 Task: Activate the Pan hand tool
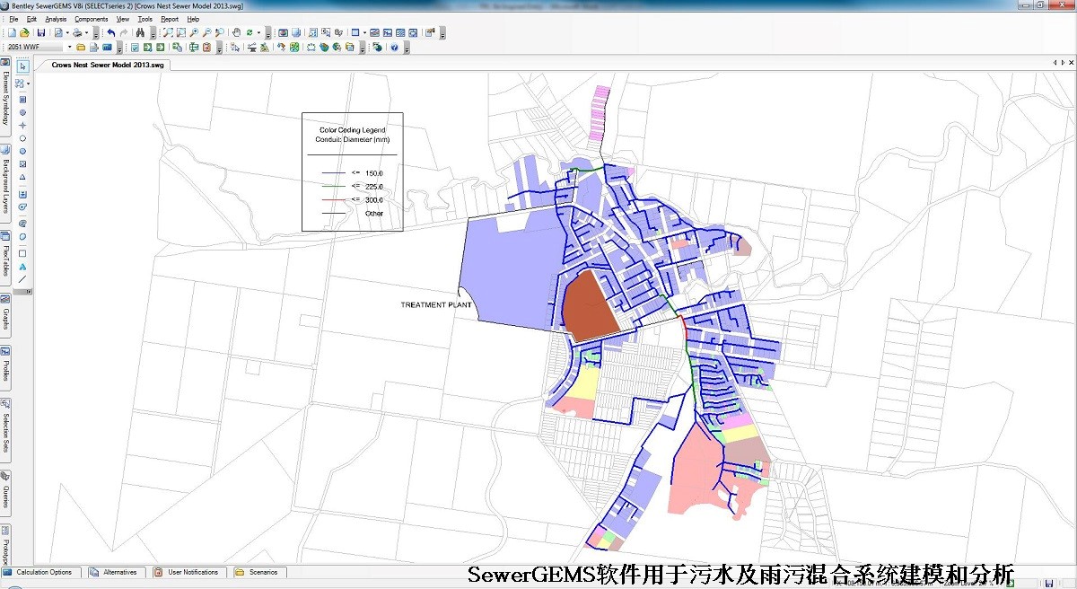[236, 32]
